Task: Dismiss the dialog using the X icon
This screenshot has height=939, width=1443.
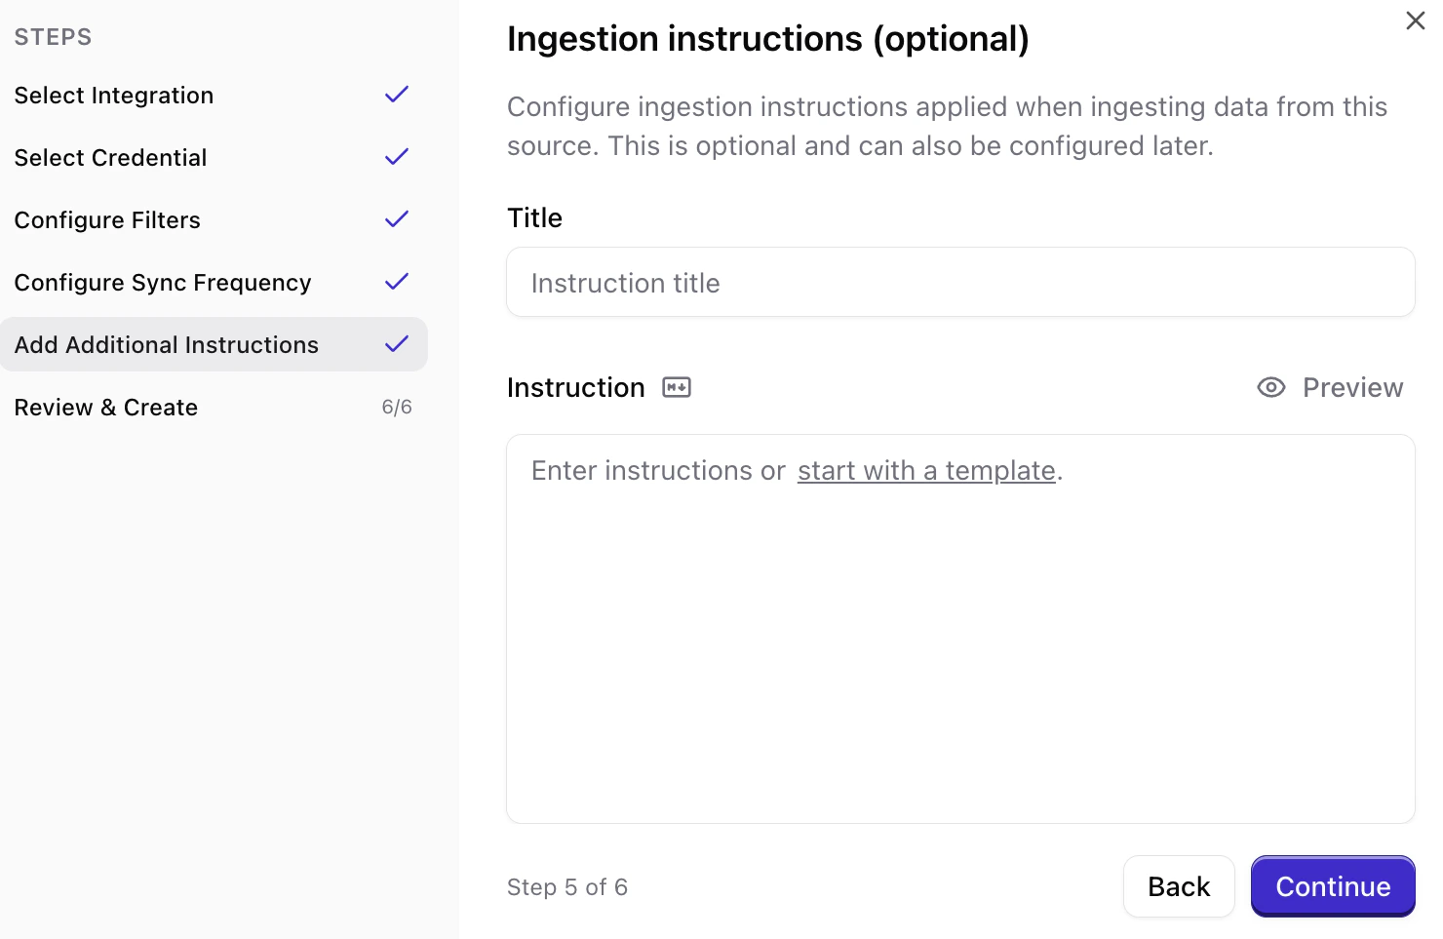Action: pos(1415,20)
